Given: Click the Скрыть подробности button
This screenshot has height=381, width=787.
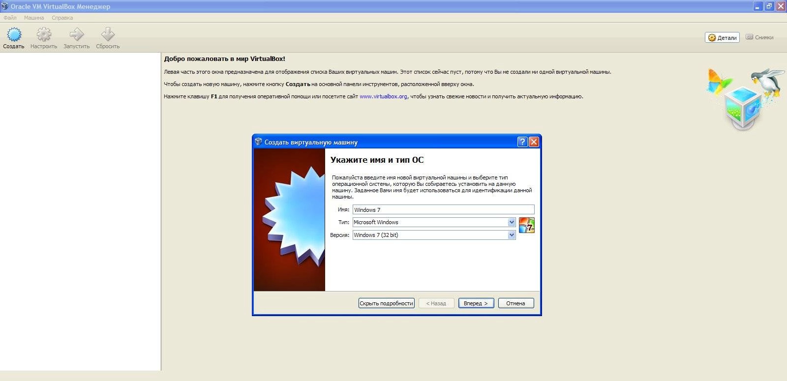Looking at the screenshot, I should [x=386, y=303].
